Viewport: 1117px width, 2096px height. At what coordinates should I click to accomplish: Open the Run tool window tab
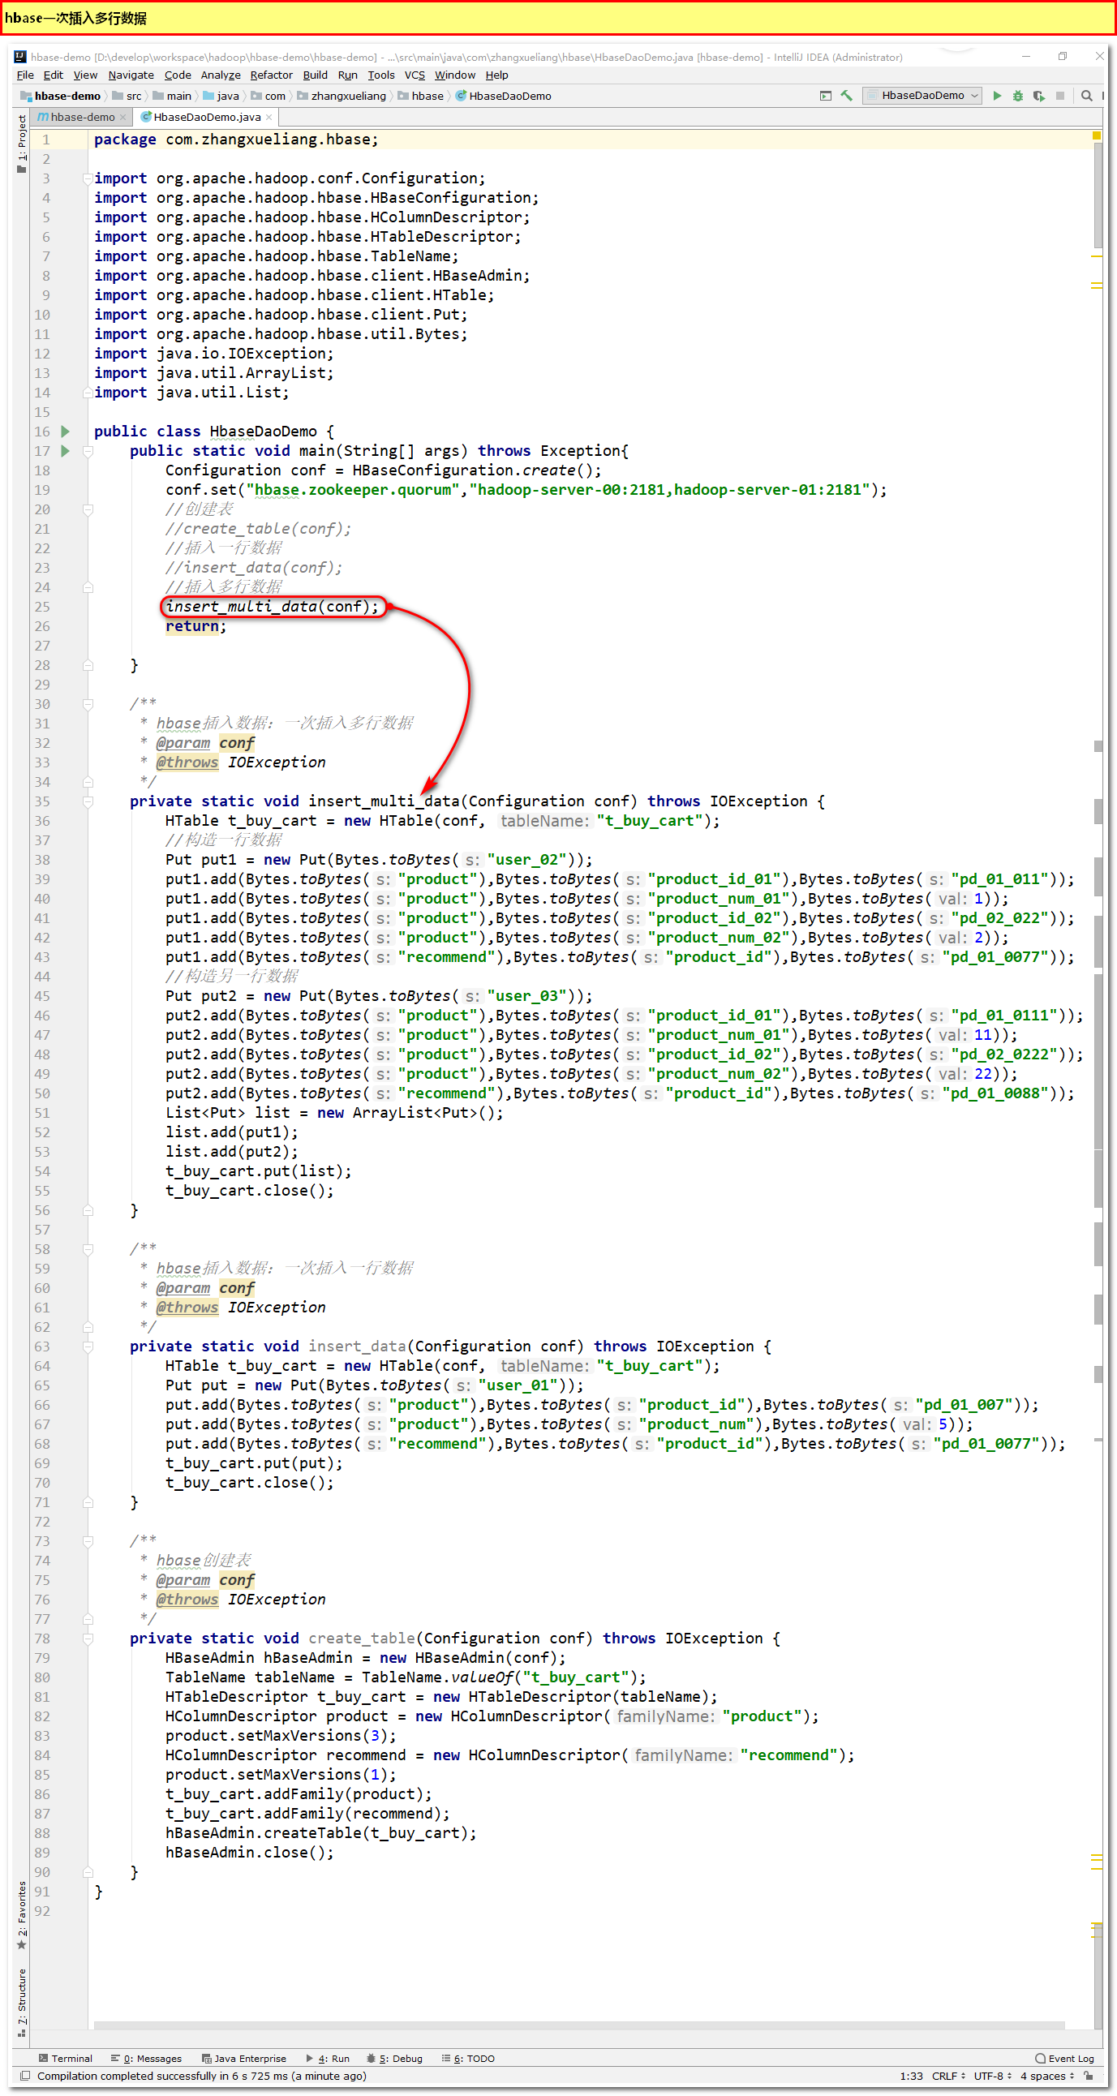pos(328,2058)
